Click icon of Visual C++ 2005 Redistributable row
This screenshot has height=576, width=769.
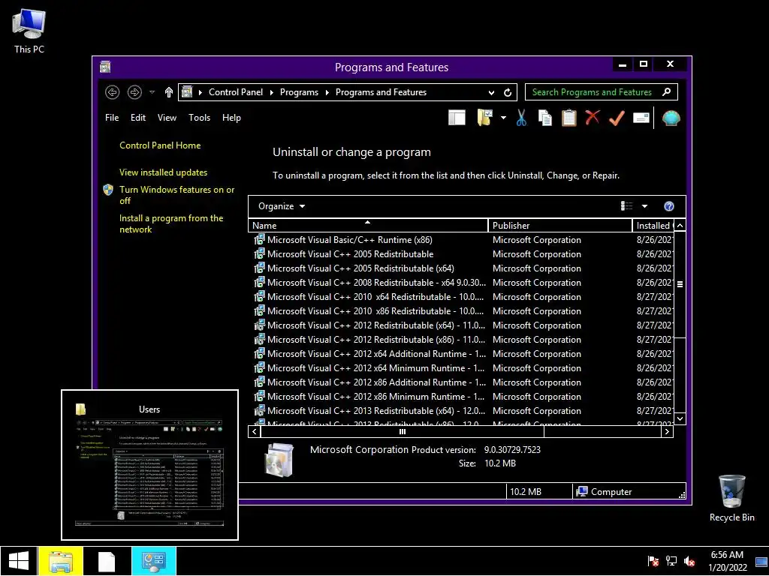pos(259,253)
